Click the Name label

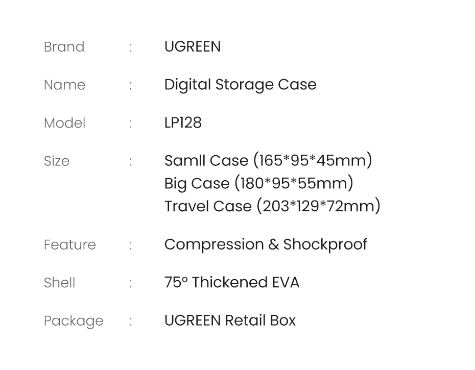pos(64,85)
